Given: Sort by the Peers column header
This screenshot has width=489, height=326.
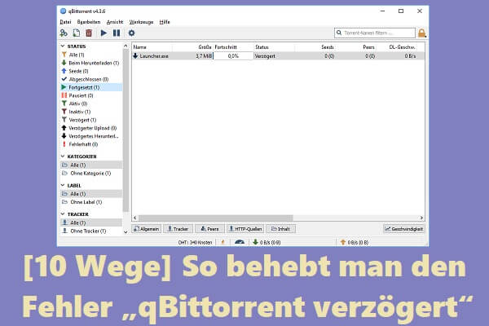Looking at the screenshot, I should [355, 47].
